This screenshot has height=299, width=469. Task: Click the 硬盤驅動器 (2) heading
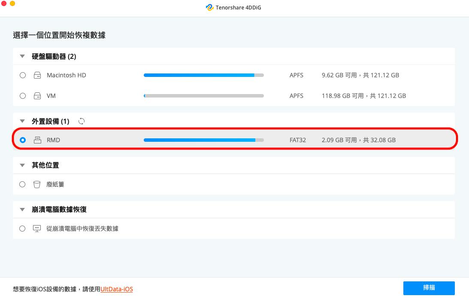tap(54, 56)
